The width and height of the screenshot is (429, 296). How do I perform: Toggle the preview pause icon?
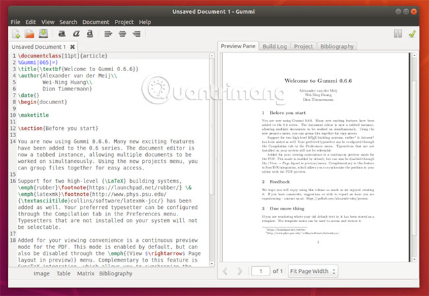pos(398,34)
